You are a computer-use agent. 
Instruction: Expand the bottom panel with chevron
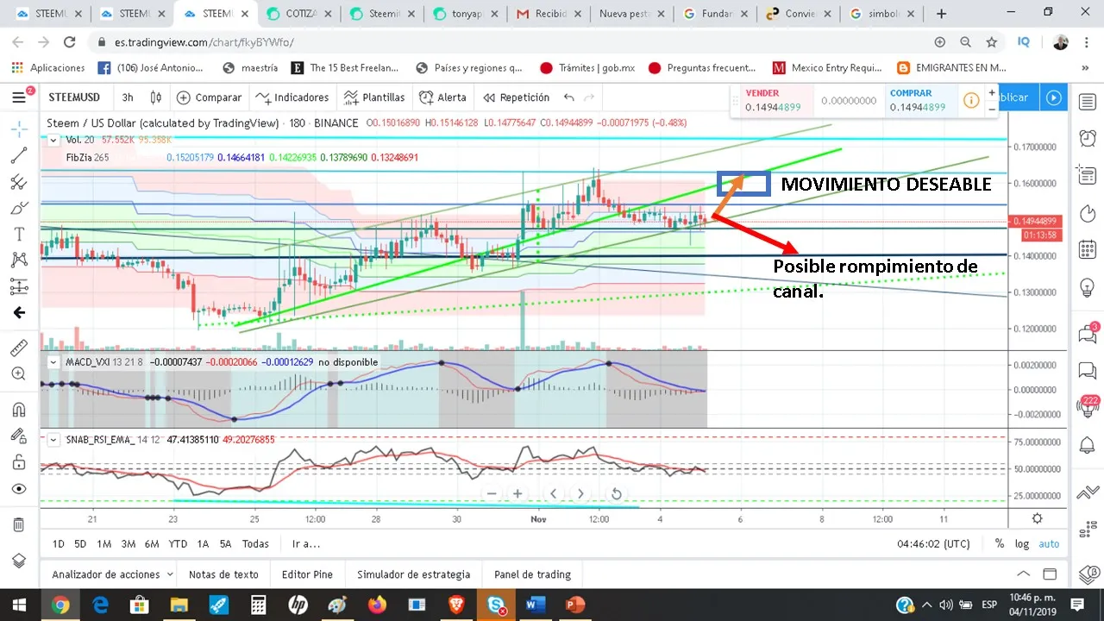(1024, 574)
